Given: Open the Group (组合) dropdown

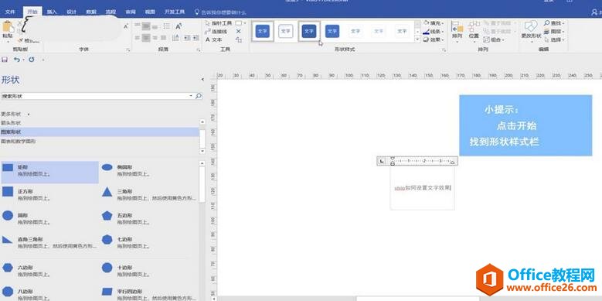Looking at the screenshot, I should click(494, 39).
